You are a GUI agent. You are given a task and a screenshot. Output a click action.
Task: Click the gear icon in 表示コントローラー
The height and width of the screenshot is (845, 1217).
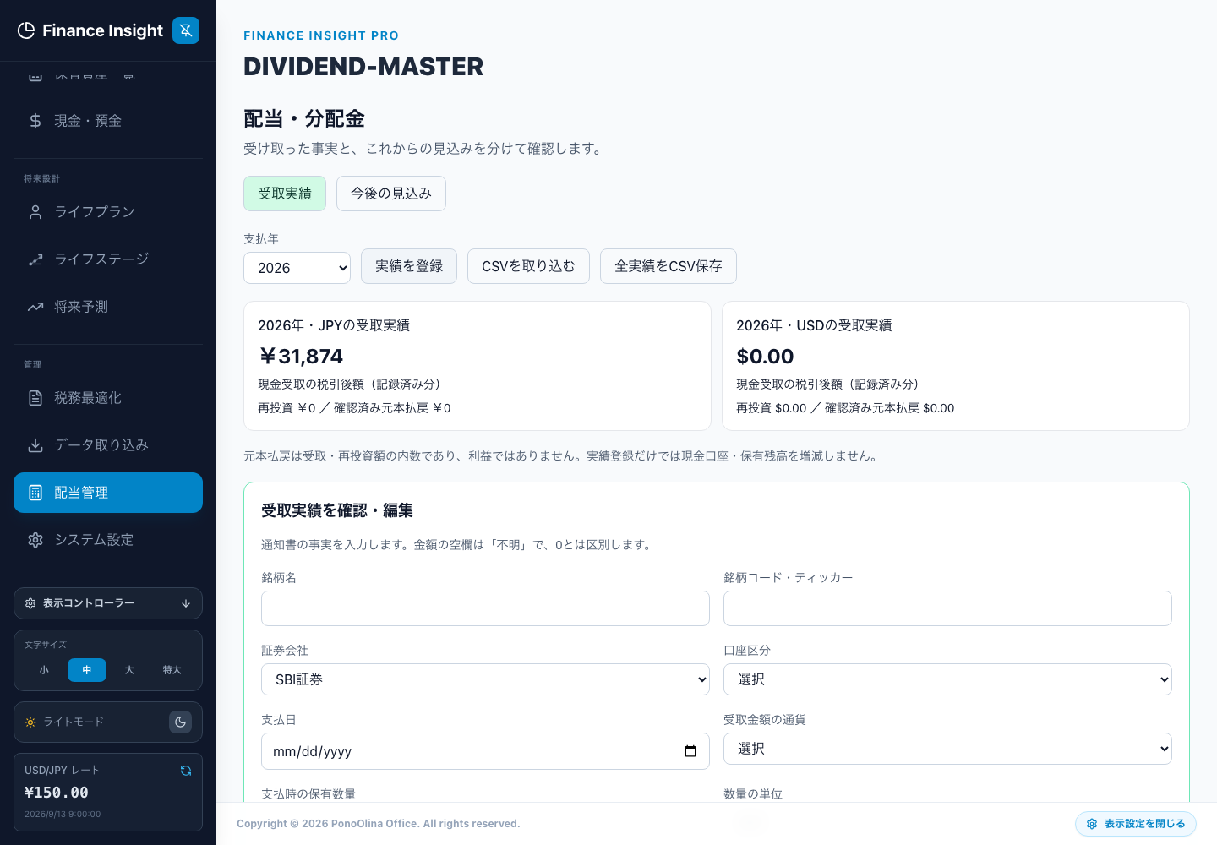pos(30,603)
